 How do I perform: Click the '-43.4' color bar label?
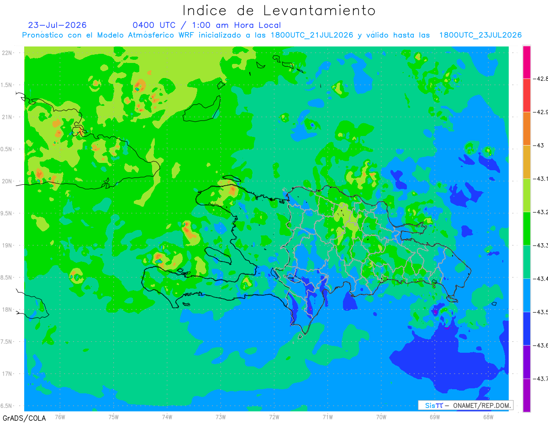(540, 279)
